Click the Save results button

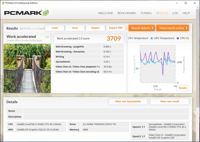(75, 28)
